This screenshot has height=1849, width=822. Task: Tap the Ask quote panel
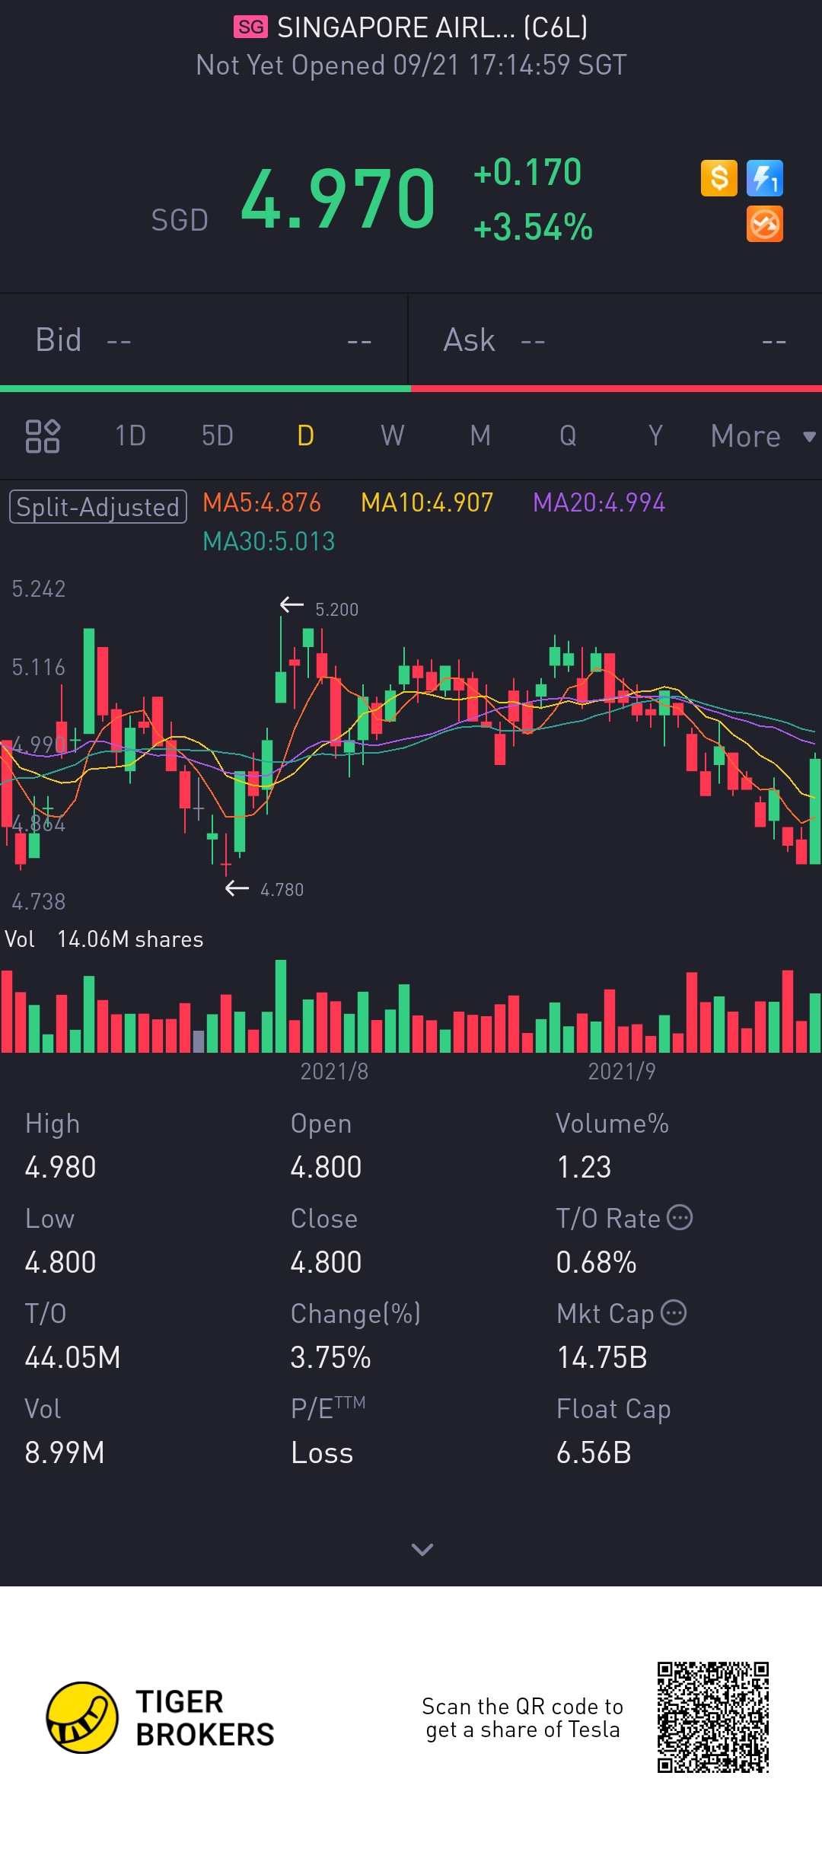pyautogui.click(x=616, y=340)
